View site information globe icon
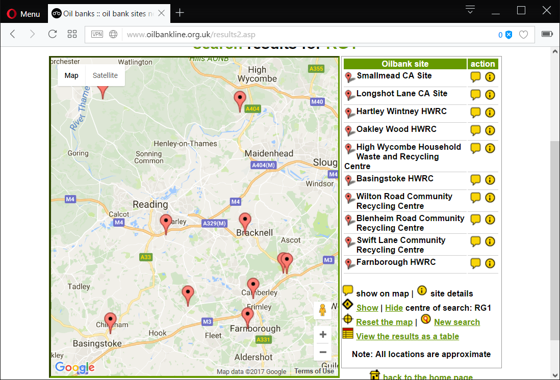Image resolution: width=560 pixels, height=380 pixels. [x=113, y=34]
